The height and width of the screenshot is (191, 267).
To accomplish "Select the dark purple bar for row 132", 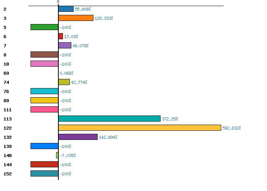I will coord(78,137).
